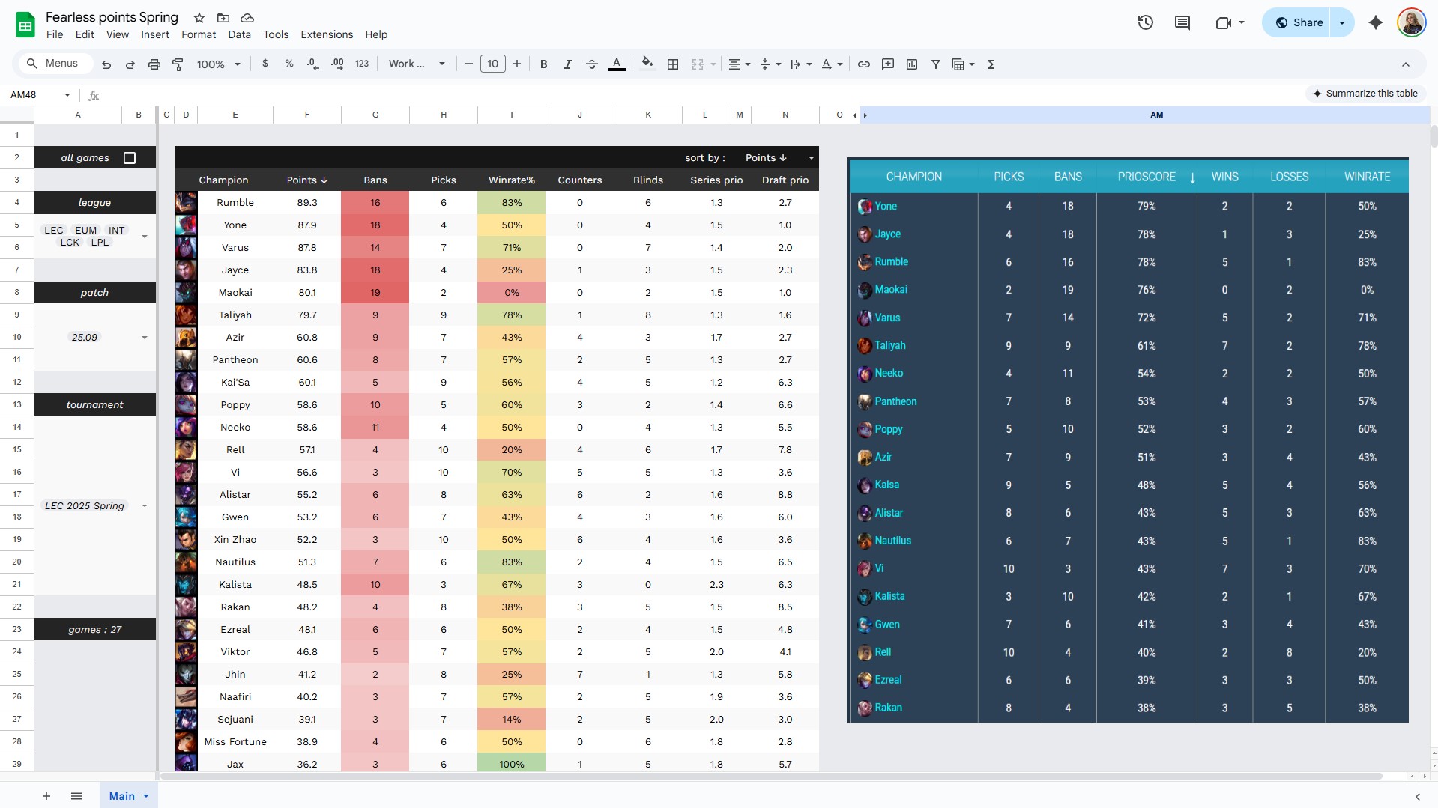The width and height of the screenshot is (1438, 808).
Task: Show all sheets list
Action: pyautogui.click(x=76, y=796)
